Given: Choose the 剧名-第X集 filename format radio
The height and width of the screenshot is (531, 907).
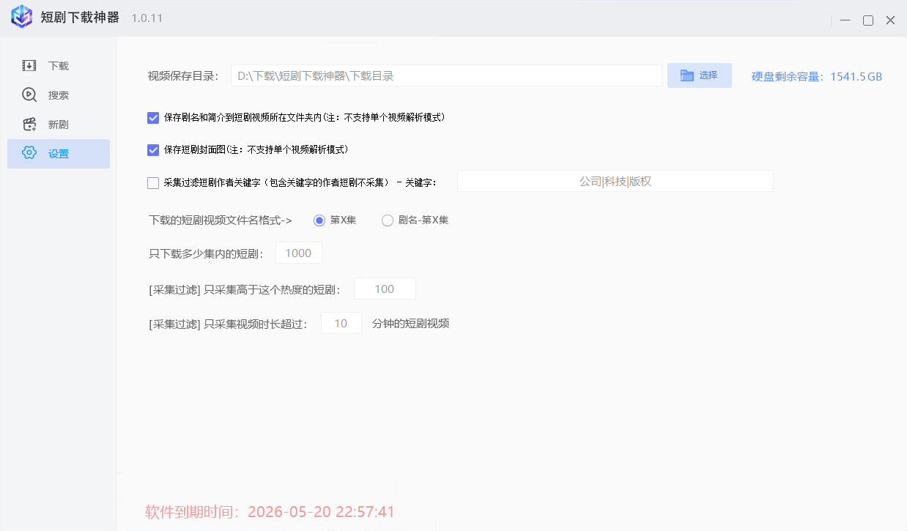Looking at the screenshot, I should pos(388,220).
